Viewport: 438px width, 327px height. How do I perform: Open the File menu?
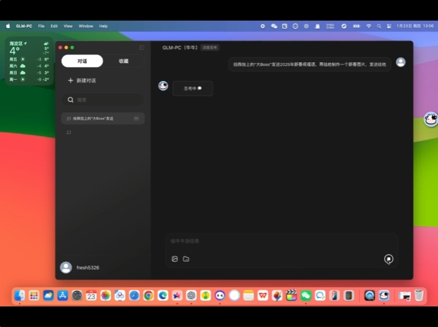click(41, 26)
